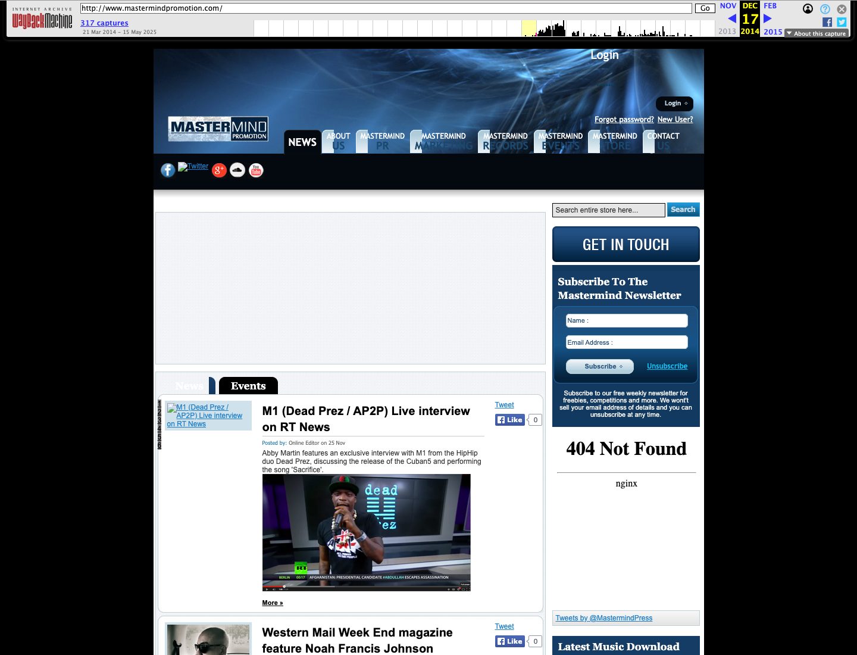Open the Contact Us navigation tab
This screenshot has width=857, height=655.
coord(663,141)
